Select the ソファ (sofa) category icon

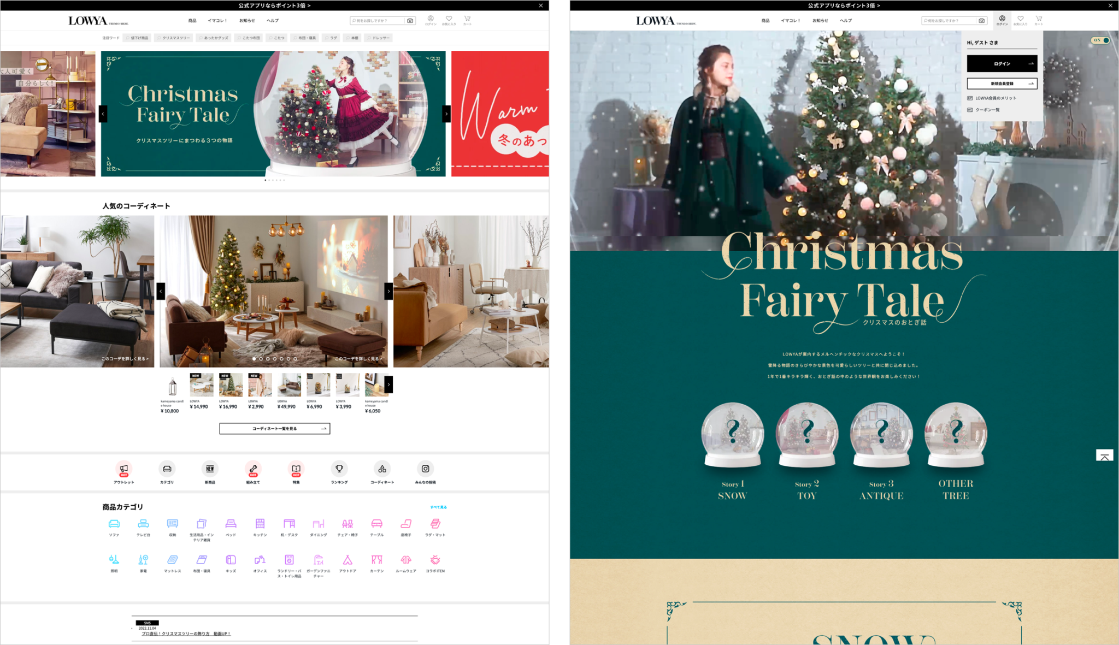click(114, 525)
